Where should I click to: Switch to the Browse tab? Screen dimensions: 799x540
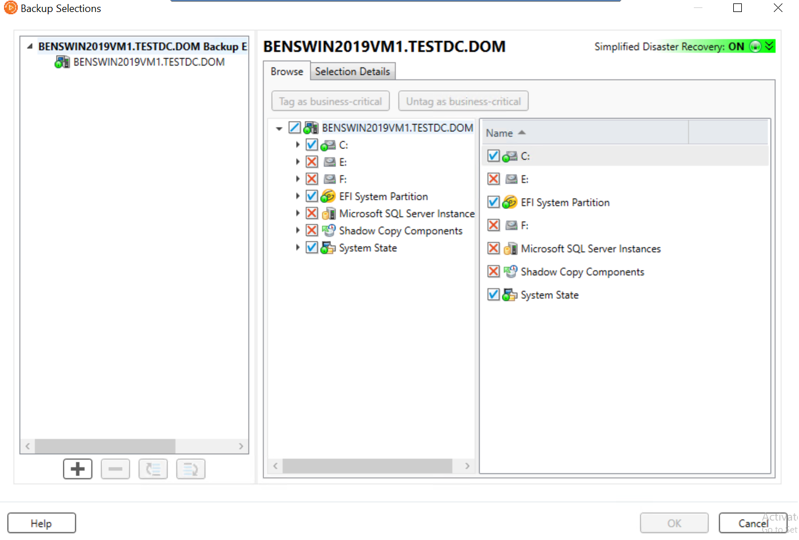(x=287, y=71)
